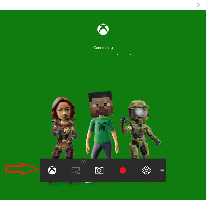Click the small info icon on Game bar

(84, 162)
